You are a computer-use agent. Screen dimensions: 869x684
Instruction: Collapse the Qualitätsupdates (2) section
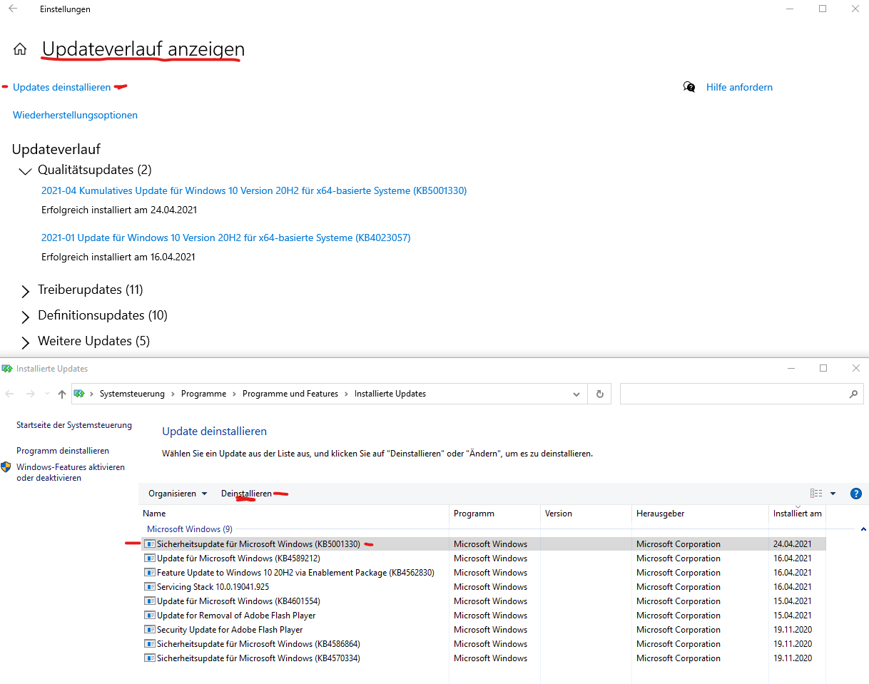point(25,171)
